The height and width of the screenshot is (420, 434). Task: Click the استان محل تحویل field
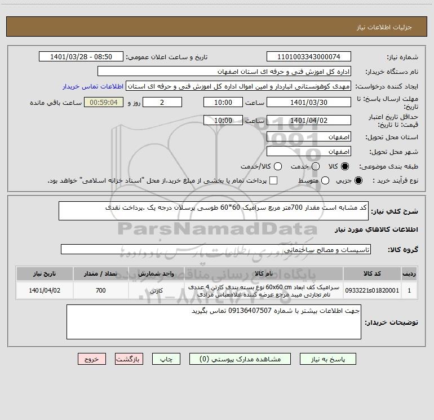(x=309, y=137)
